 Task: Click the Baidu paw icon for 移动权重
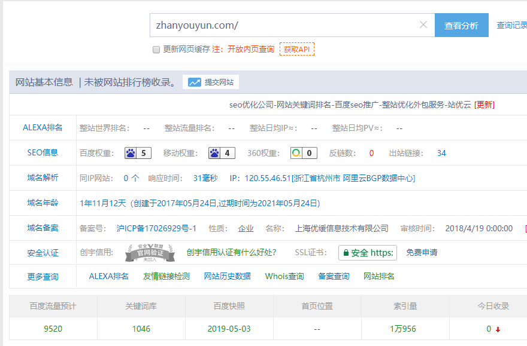coord(214,153)
